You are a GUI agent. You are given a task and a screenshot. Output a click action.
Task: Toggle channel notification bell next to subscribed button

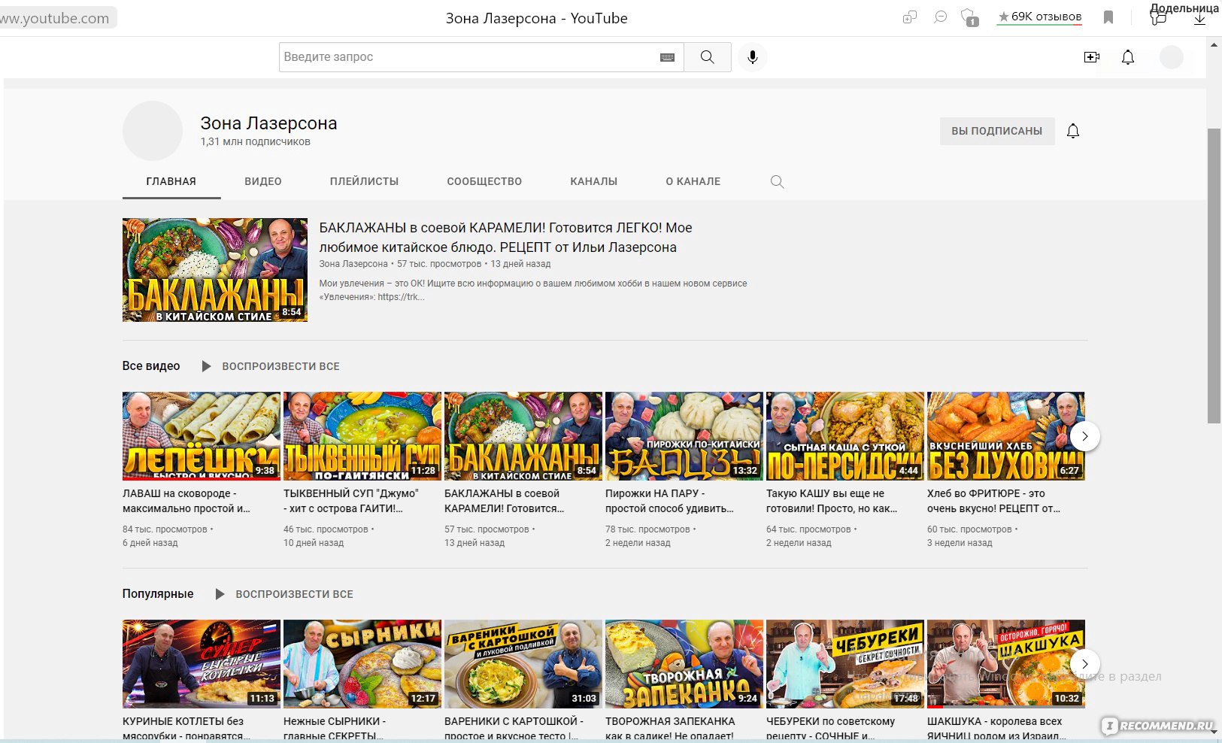[x=1073, y=131]
